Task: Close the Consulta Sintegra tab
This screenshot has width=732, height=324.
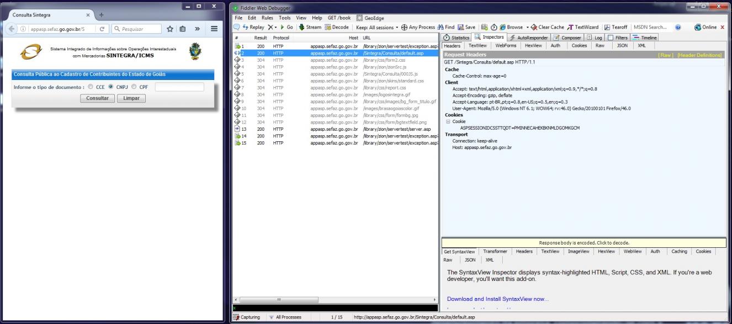Action: pyautogui.click(x=88, y=15)
